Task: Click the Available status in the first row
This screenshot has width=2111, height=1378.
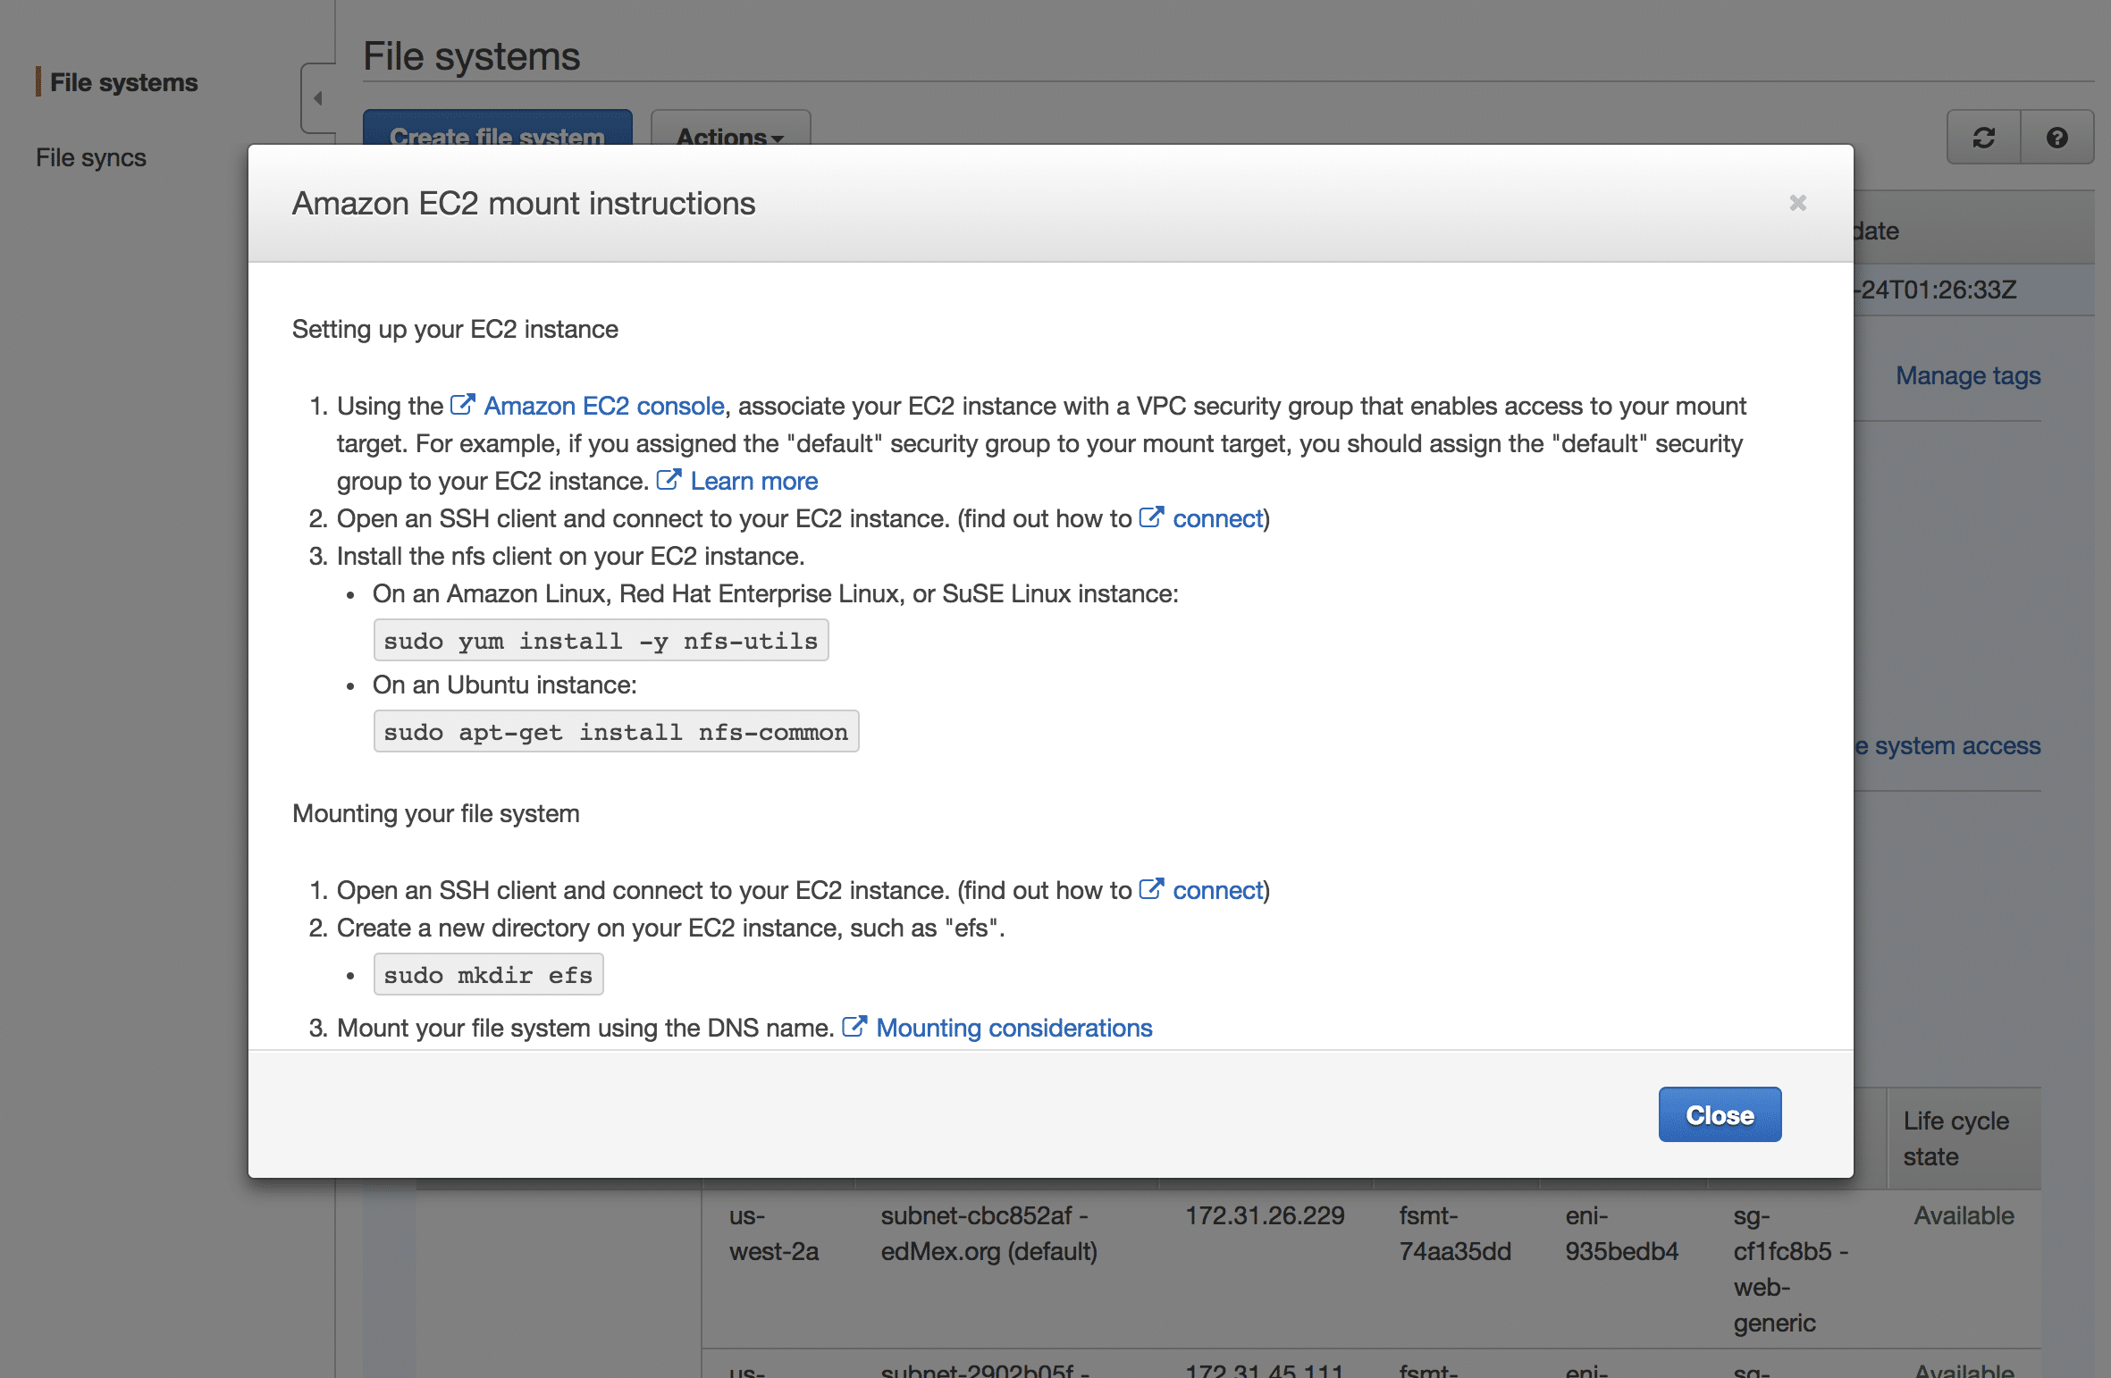Action: 1964,1215
